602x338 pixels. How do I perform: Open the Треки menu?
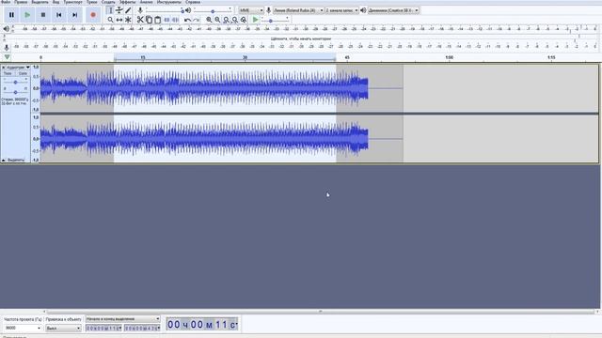(92, 2)
